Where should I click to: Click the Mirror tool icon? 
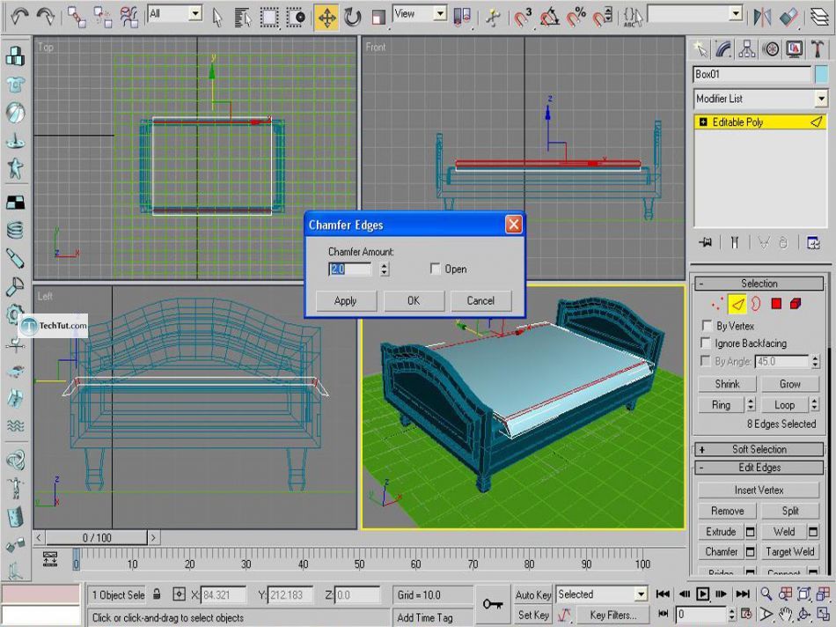click(762, 17)
